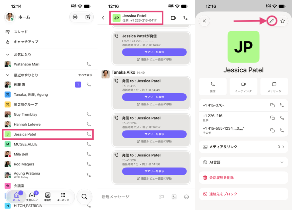The image size is (292, 210).
Task: Tap the 発信 action button
Action: 213,87
